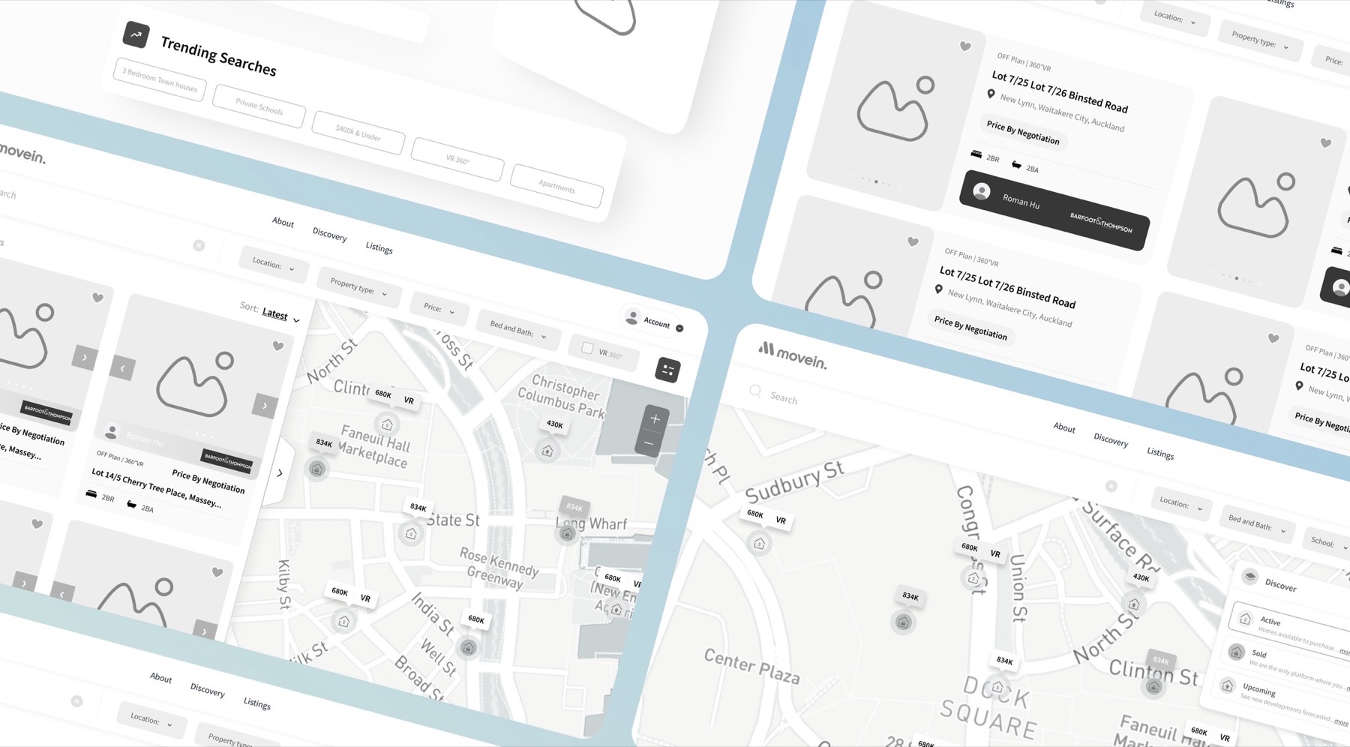The width and height of the screenshot is (1350, 747).
Task: Select the $800k & Under trending chip
Action: [358, 133]
